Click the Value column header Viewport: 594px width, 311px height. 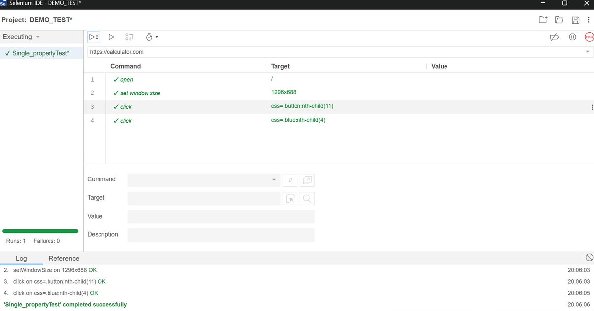pyautogui.click(x=440, y=66)
